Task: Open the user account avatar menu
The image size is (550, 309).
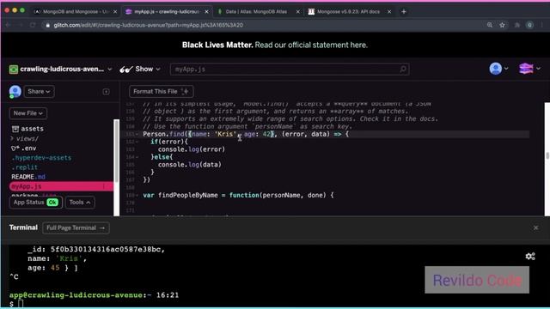Action: pos(498,69)
